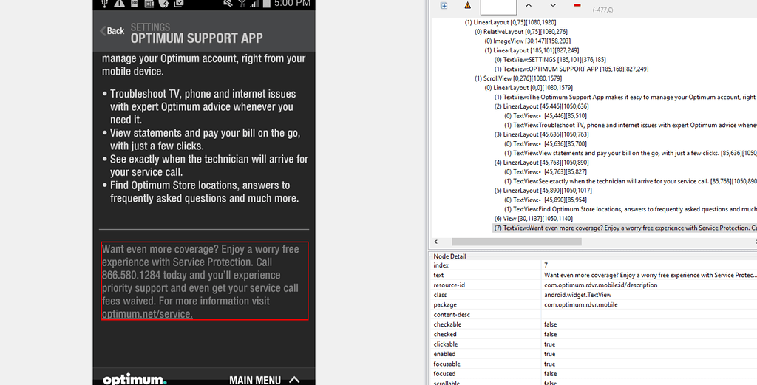
Task: Click the empty white box in toolbar
Action: click(x=498, y=7)
